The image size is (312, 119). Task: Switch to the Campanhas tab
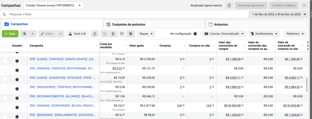point(52,24)
